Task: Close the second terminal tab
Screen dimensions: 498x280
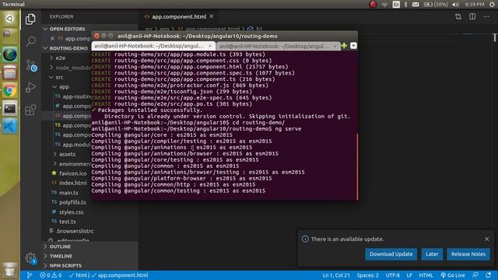Action: point(335,47)
